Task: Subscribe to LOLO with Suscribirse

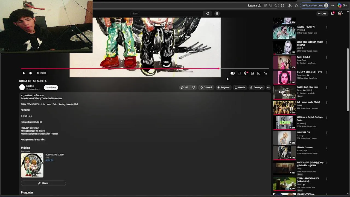Action: (x=51, y=88)
